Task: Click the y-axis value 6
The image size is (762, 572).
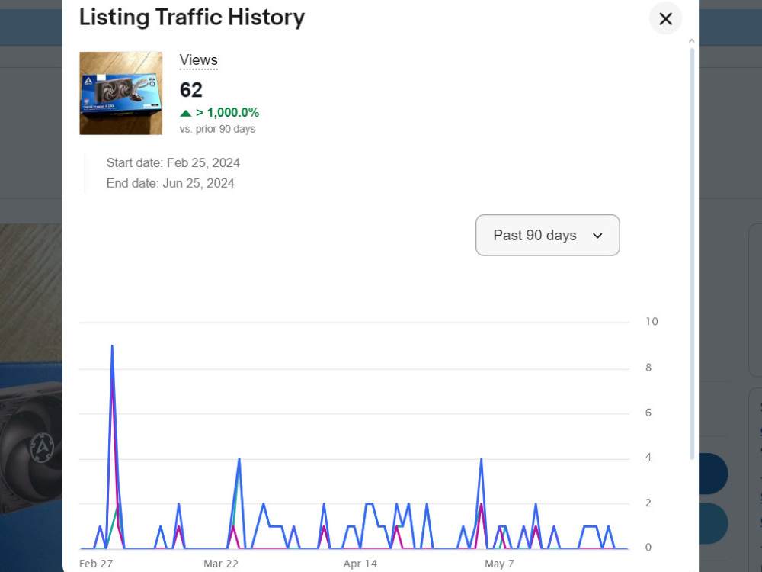Action: [648, 413]
